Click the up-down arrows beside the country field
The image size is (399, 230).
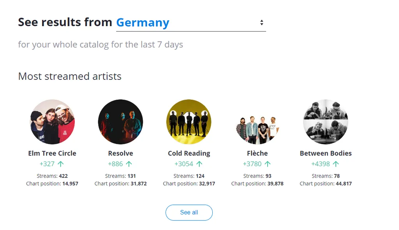pos(262,23)
